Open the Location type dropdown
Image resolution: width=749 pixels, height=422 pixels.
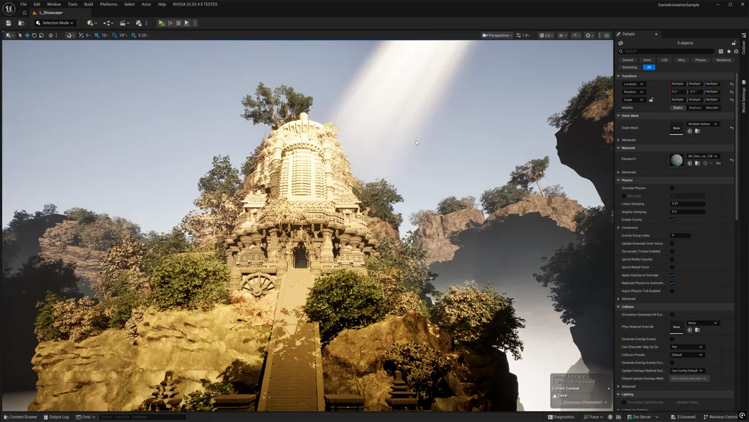coord(634,84)
